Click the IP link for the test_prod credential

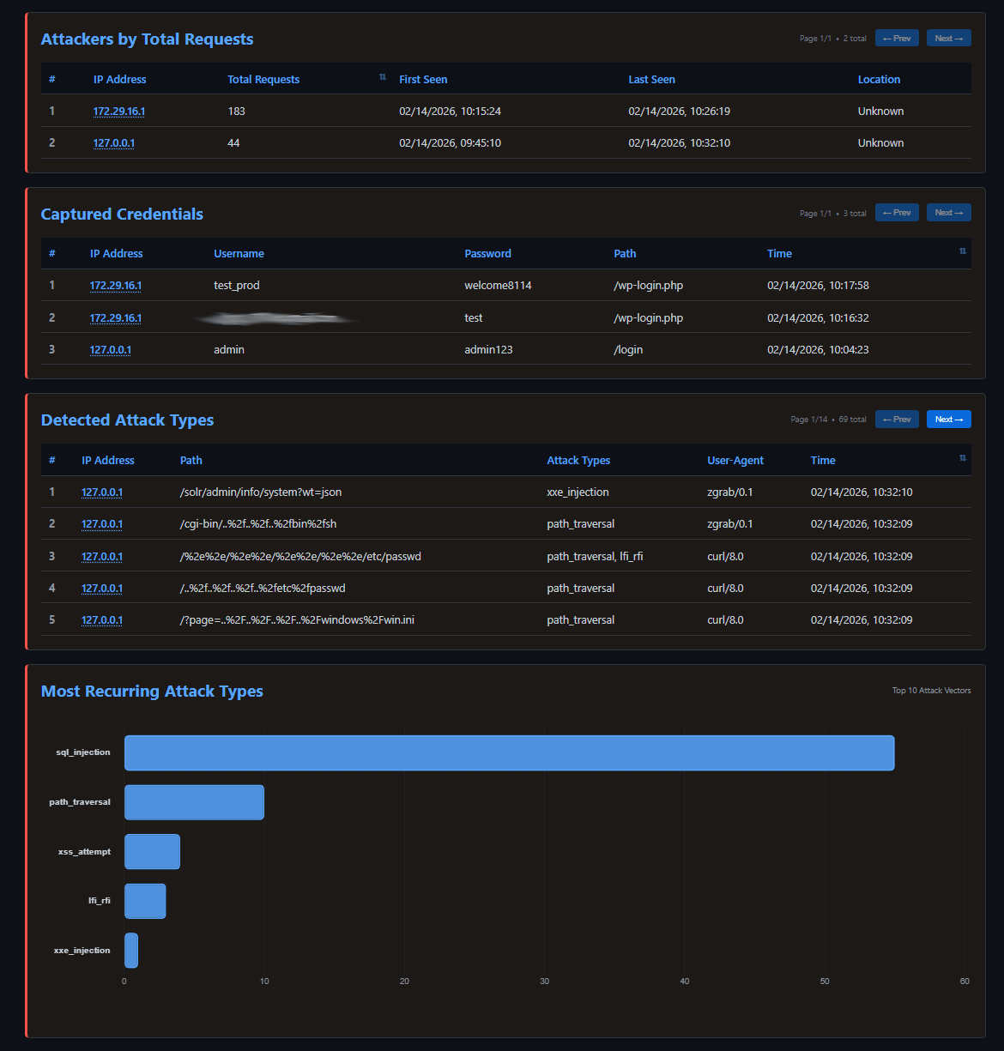[116, 286]
